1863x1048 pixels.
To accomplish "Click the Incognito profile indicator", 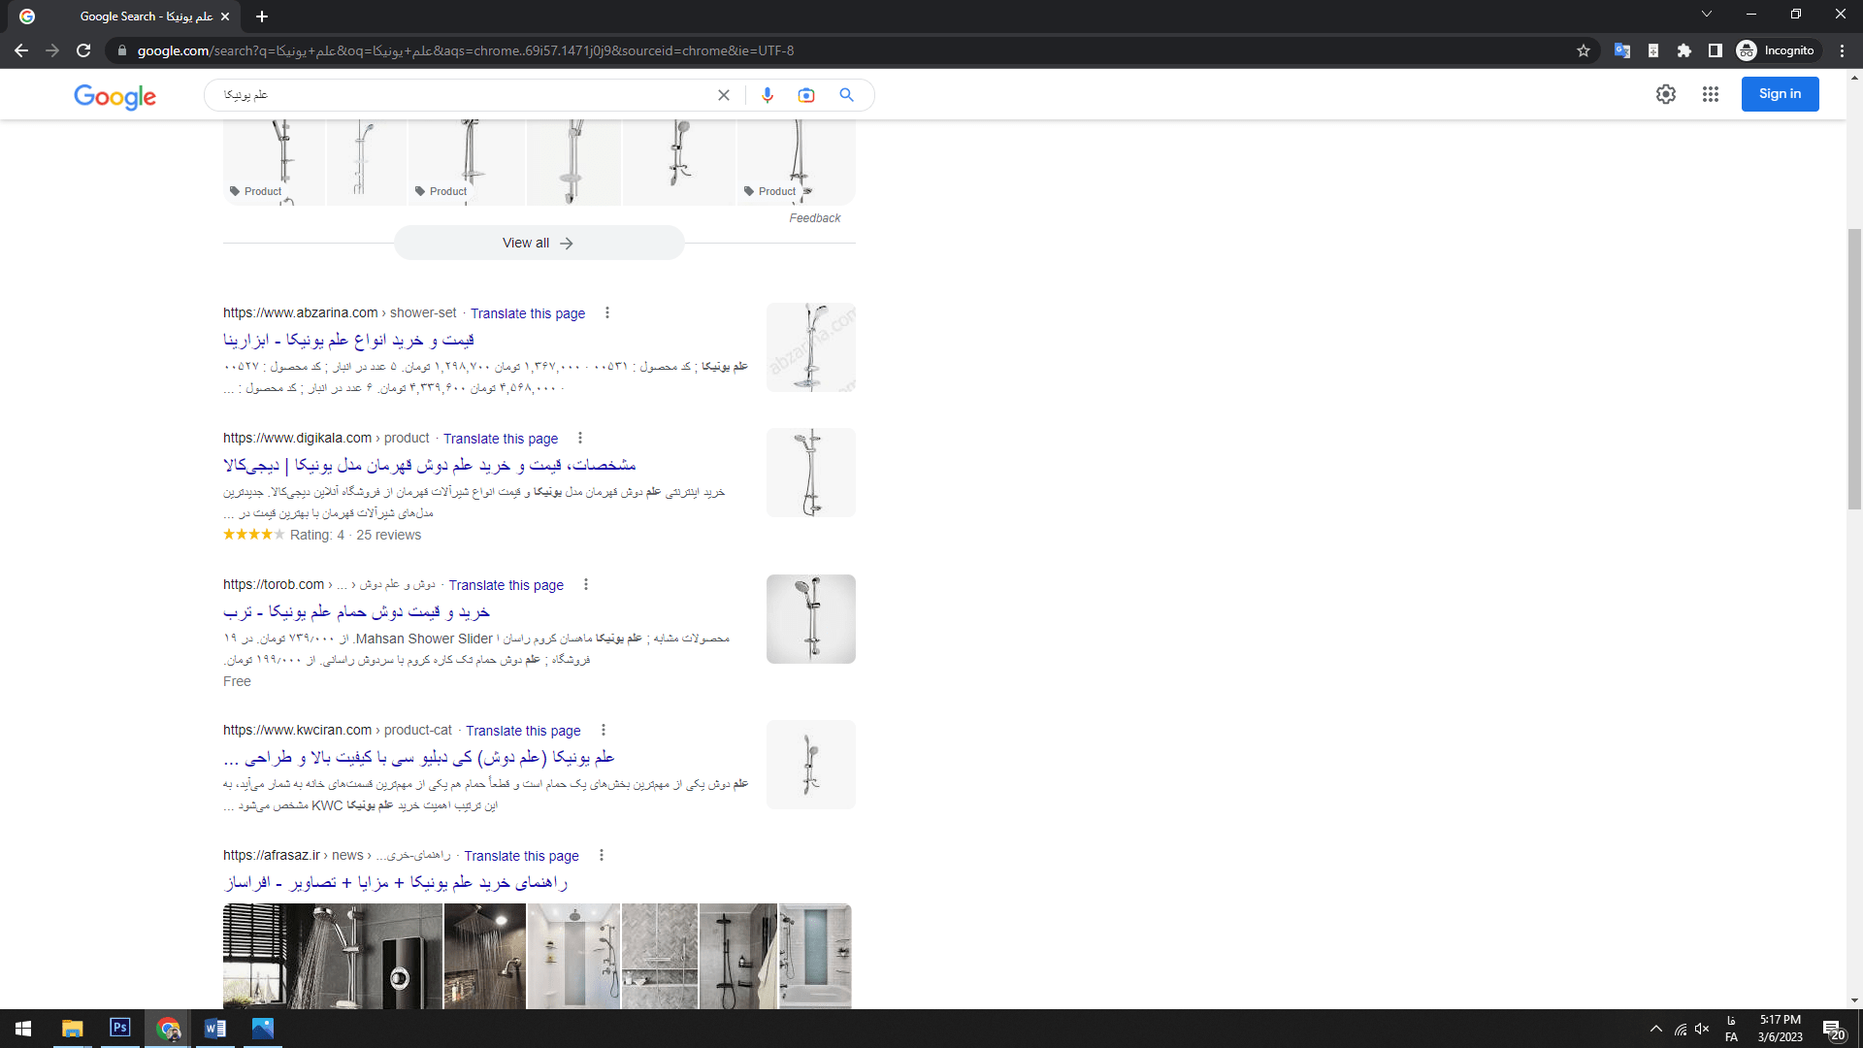I will tap(1777, 50).
